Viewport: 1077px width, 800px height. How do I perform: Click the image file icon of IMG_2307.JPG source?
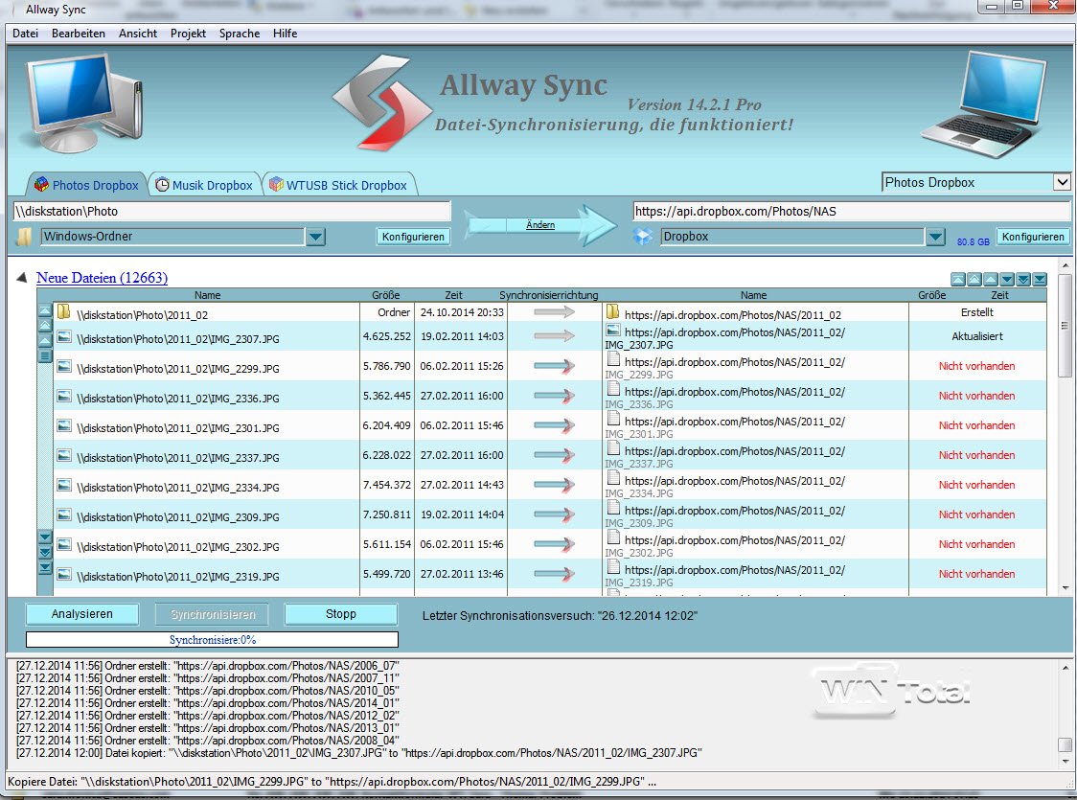tap(64, 336)
